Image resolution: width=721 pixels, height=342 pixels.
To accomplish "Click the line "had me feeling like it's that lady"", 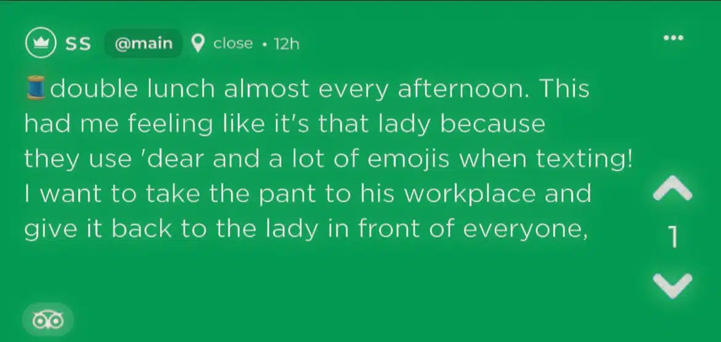I will coord(285,125).
